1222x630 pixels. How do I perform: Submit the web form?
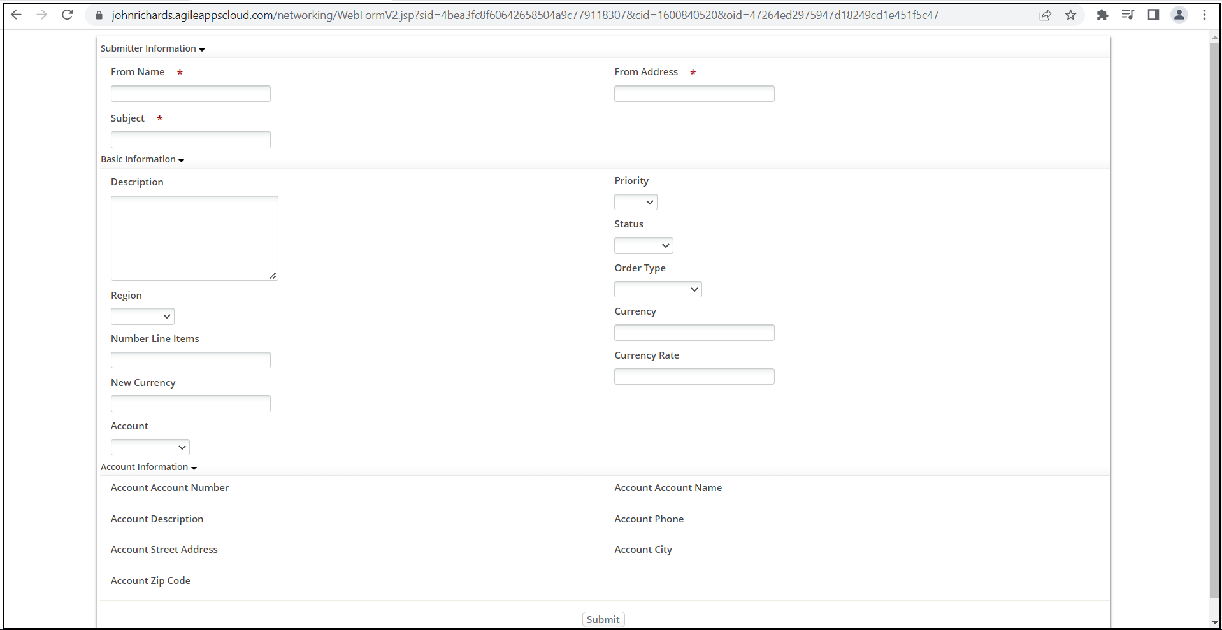click(603, 619)
